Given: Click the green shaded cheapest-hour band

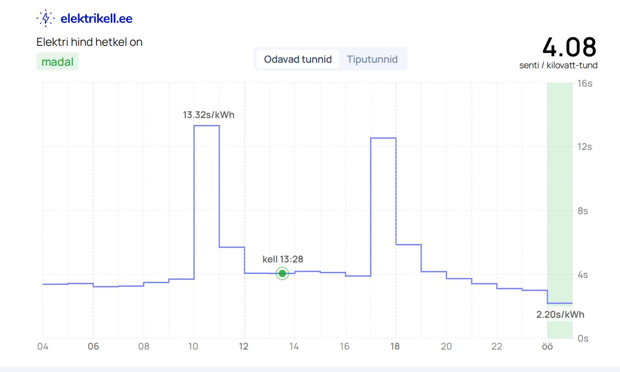Looking at the screenshot, I should [x=560, y=199].
